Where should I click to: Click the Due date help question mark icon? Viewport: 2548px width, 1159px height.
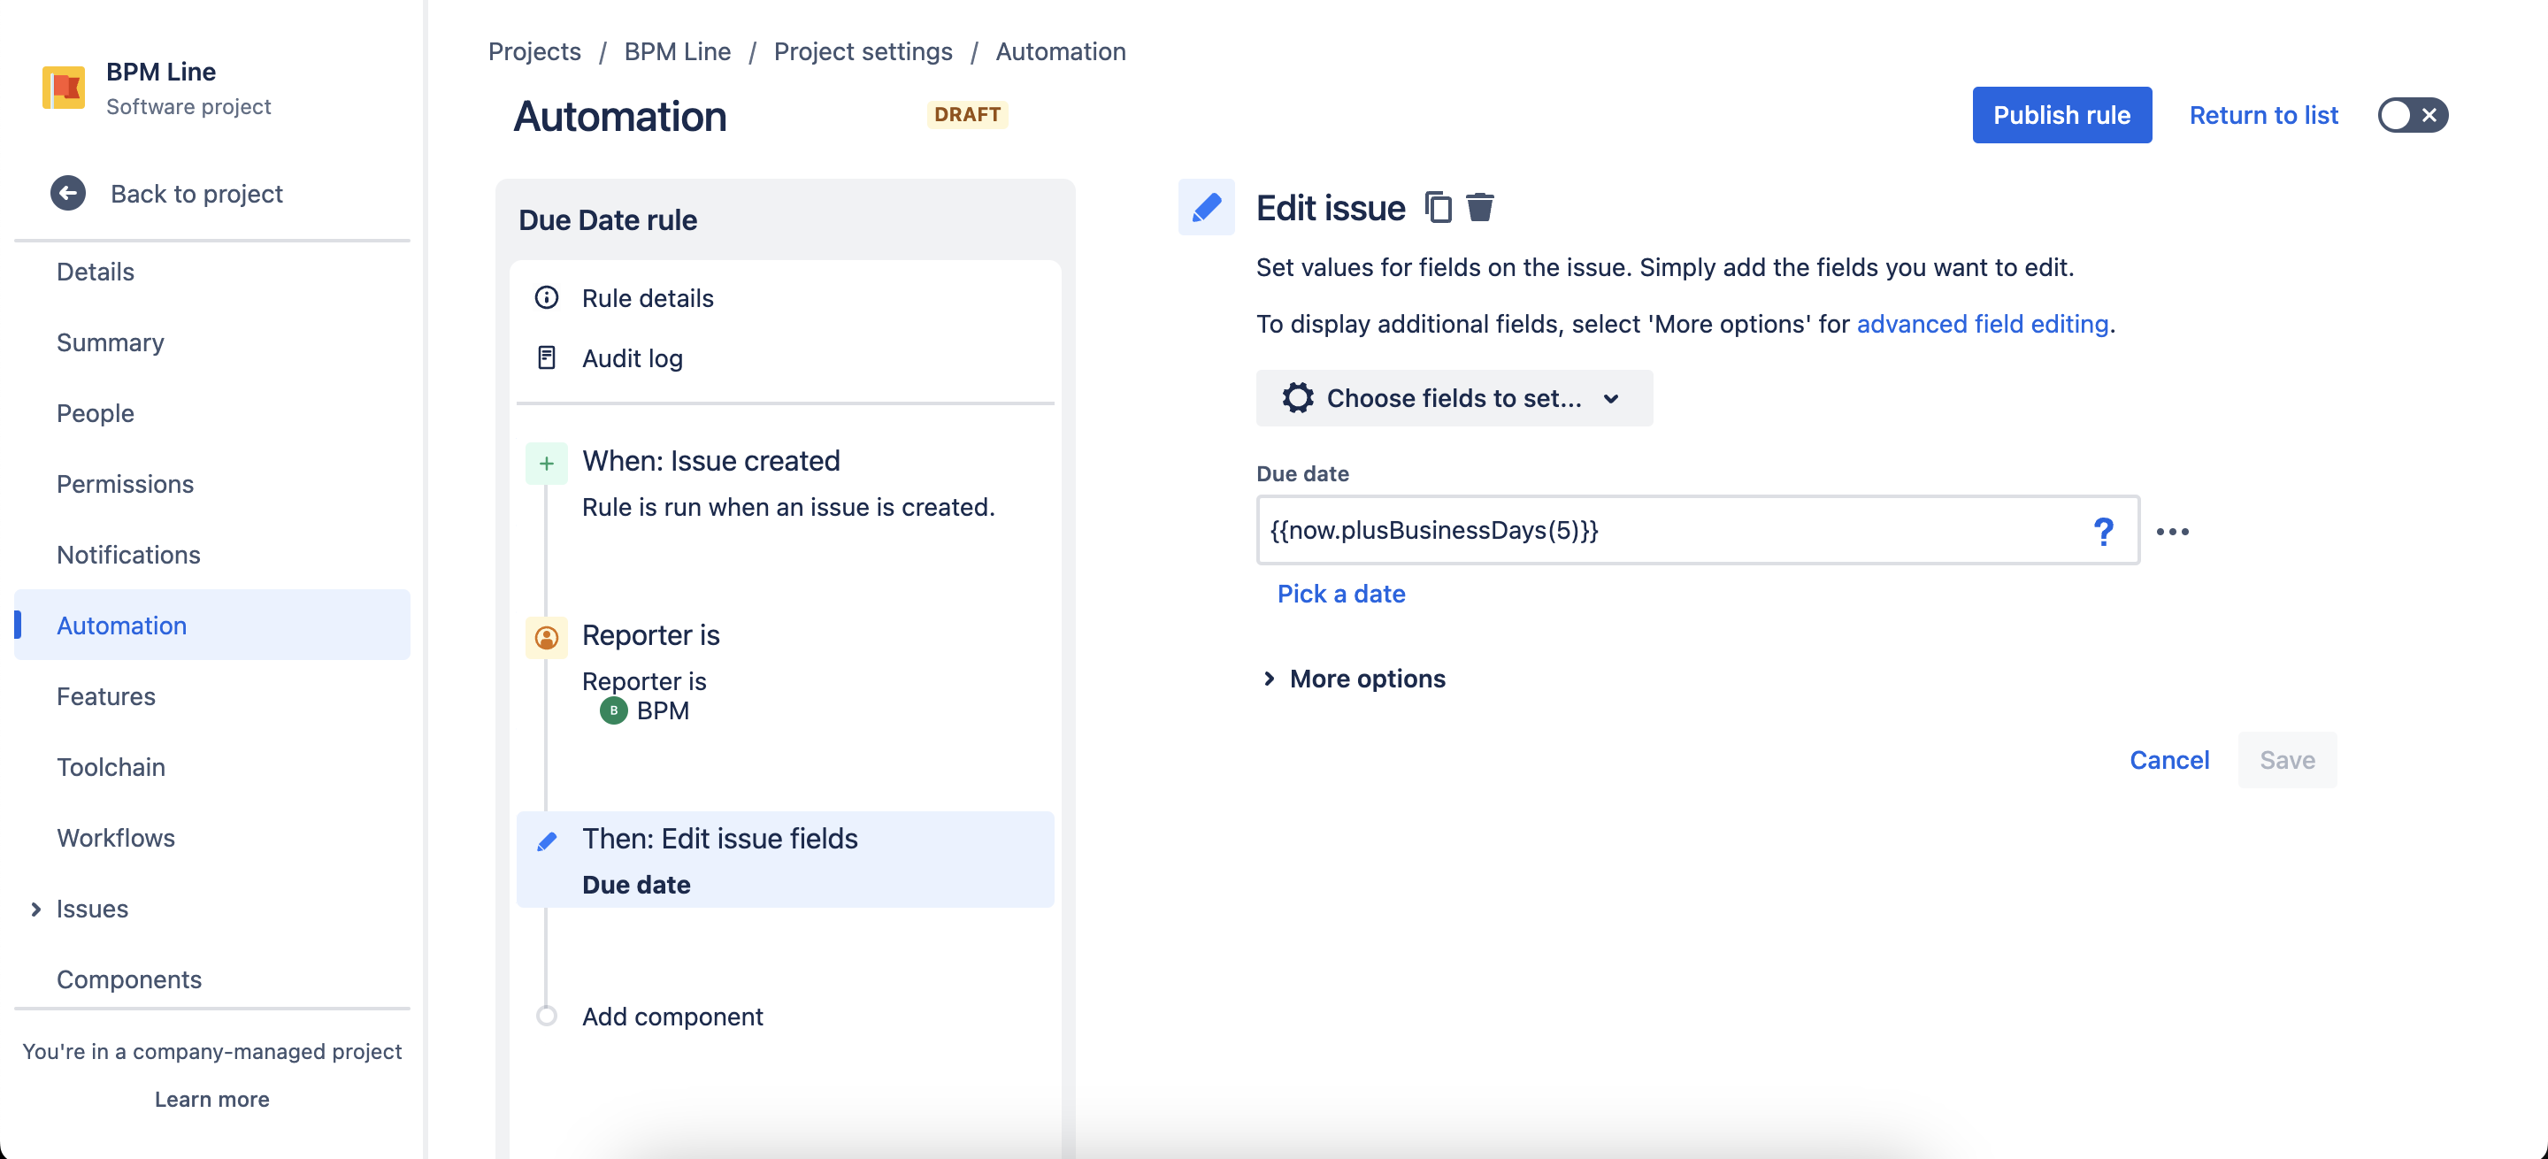pos(2103,532)
